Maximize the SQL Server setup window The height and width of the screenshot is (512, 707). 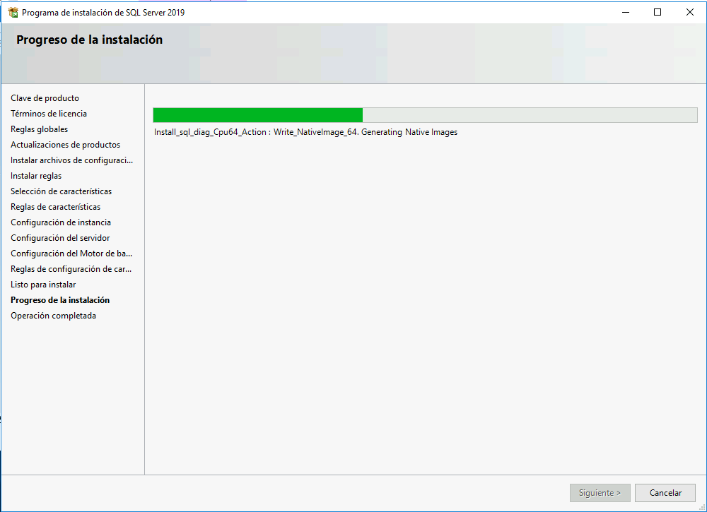pyautogui.click(x=658, y=12)
